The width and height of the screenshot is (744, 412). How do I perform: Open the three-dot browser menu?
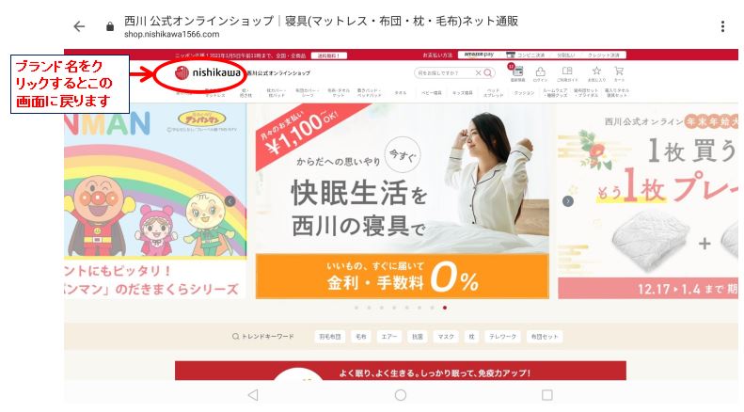click(x=722, y=26)
